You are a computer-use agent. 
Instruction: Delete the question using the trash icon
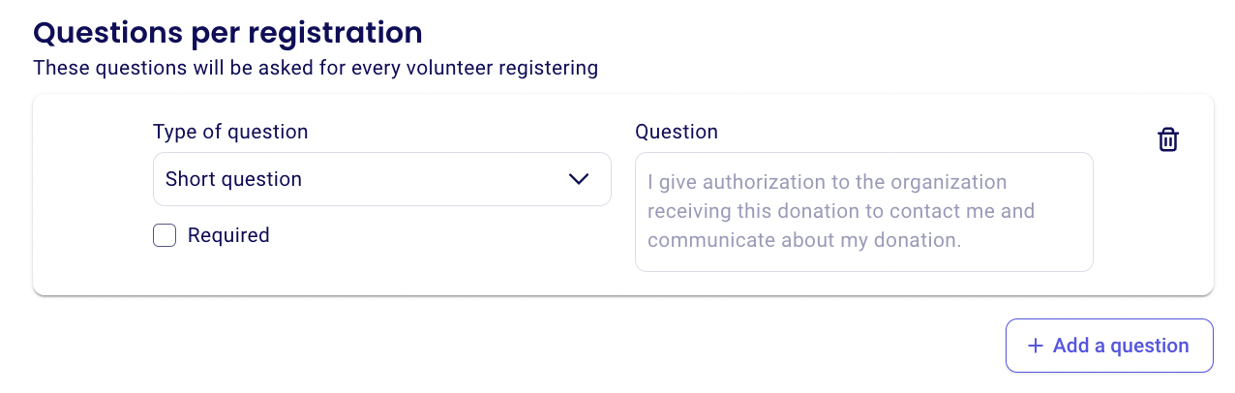point(1168,139)
